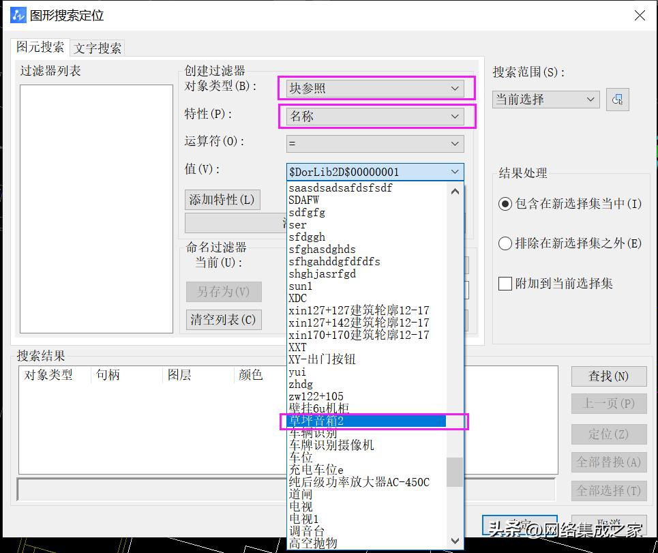Select ser in the value list
Screen dimensions: 658x553
coord(368,225)
